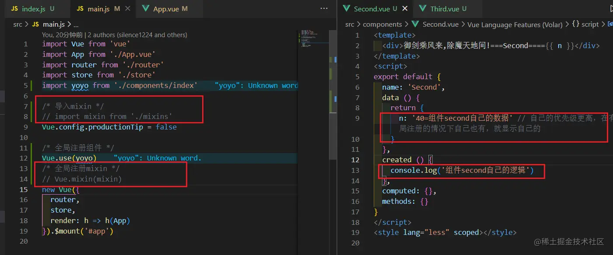Expand Vue Language Features (Volar) breadcrumb
The height and width of the screenshot is (255, 613).
pyautogui.click(x=515, y=24)
